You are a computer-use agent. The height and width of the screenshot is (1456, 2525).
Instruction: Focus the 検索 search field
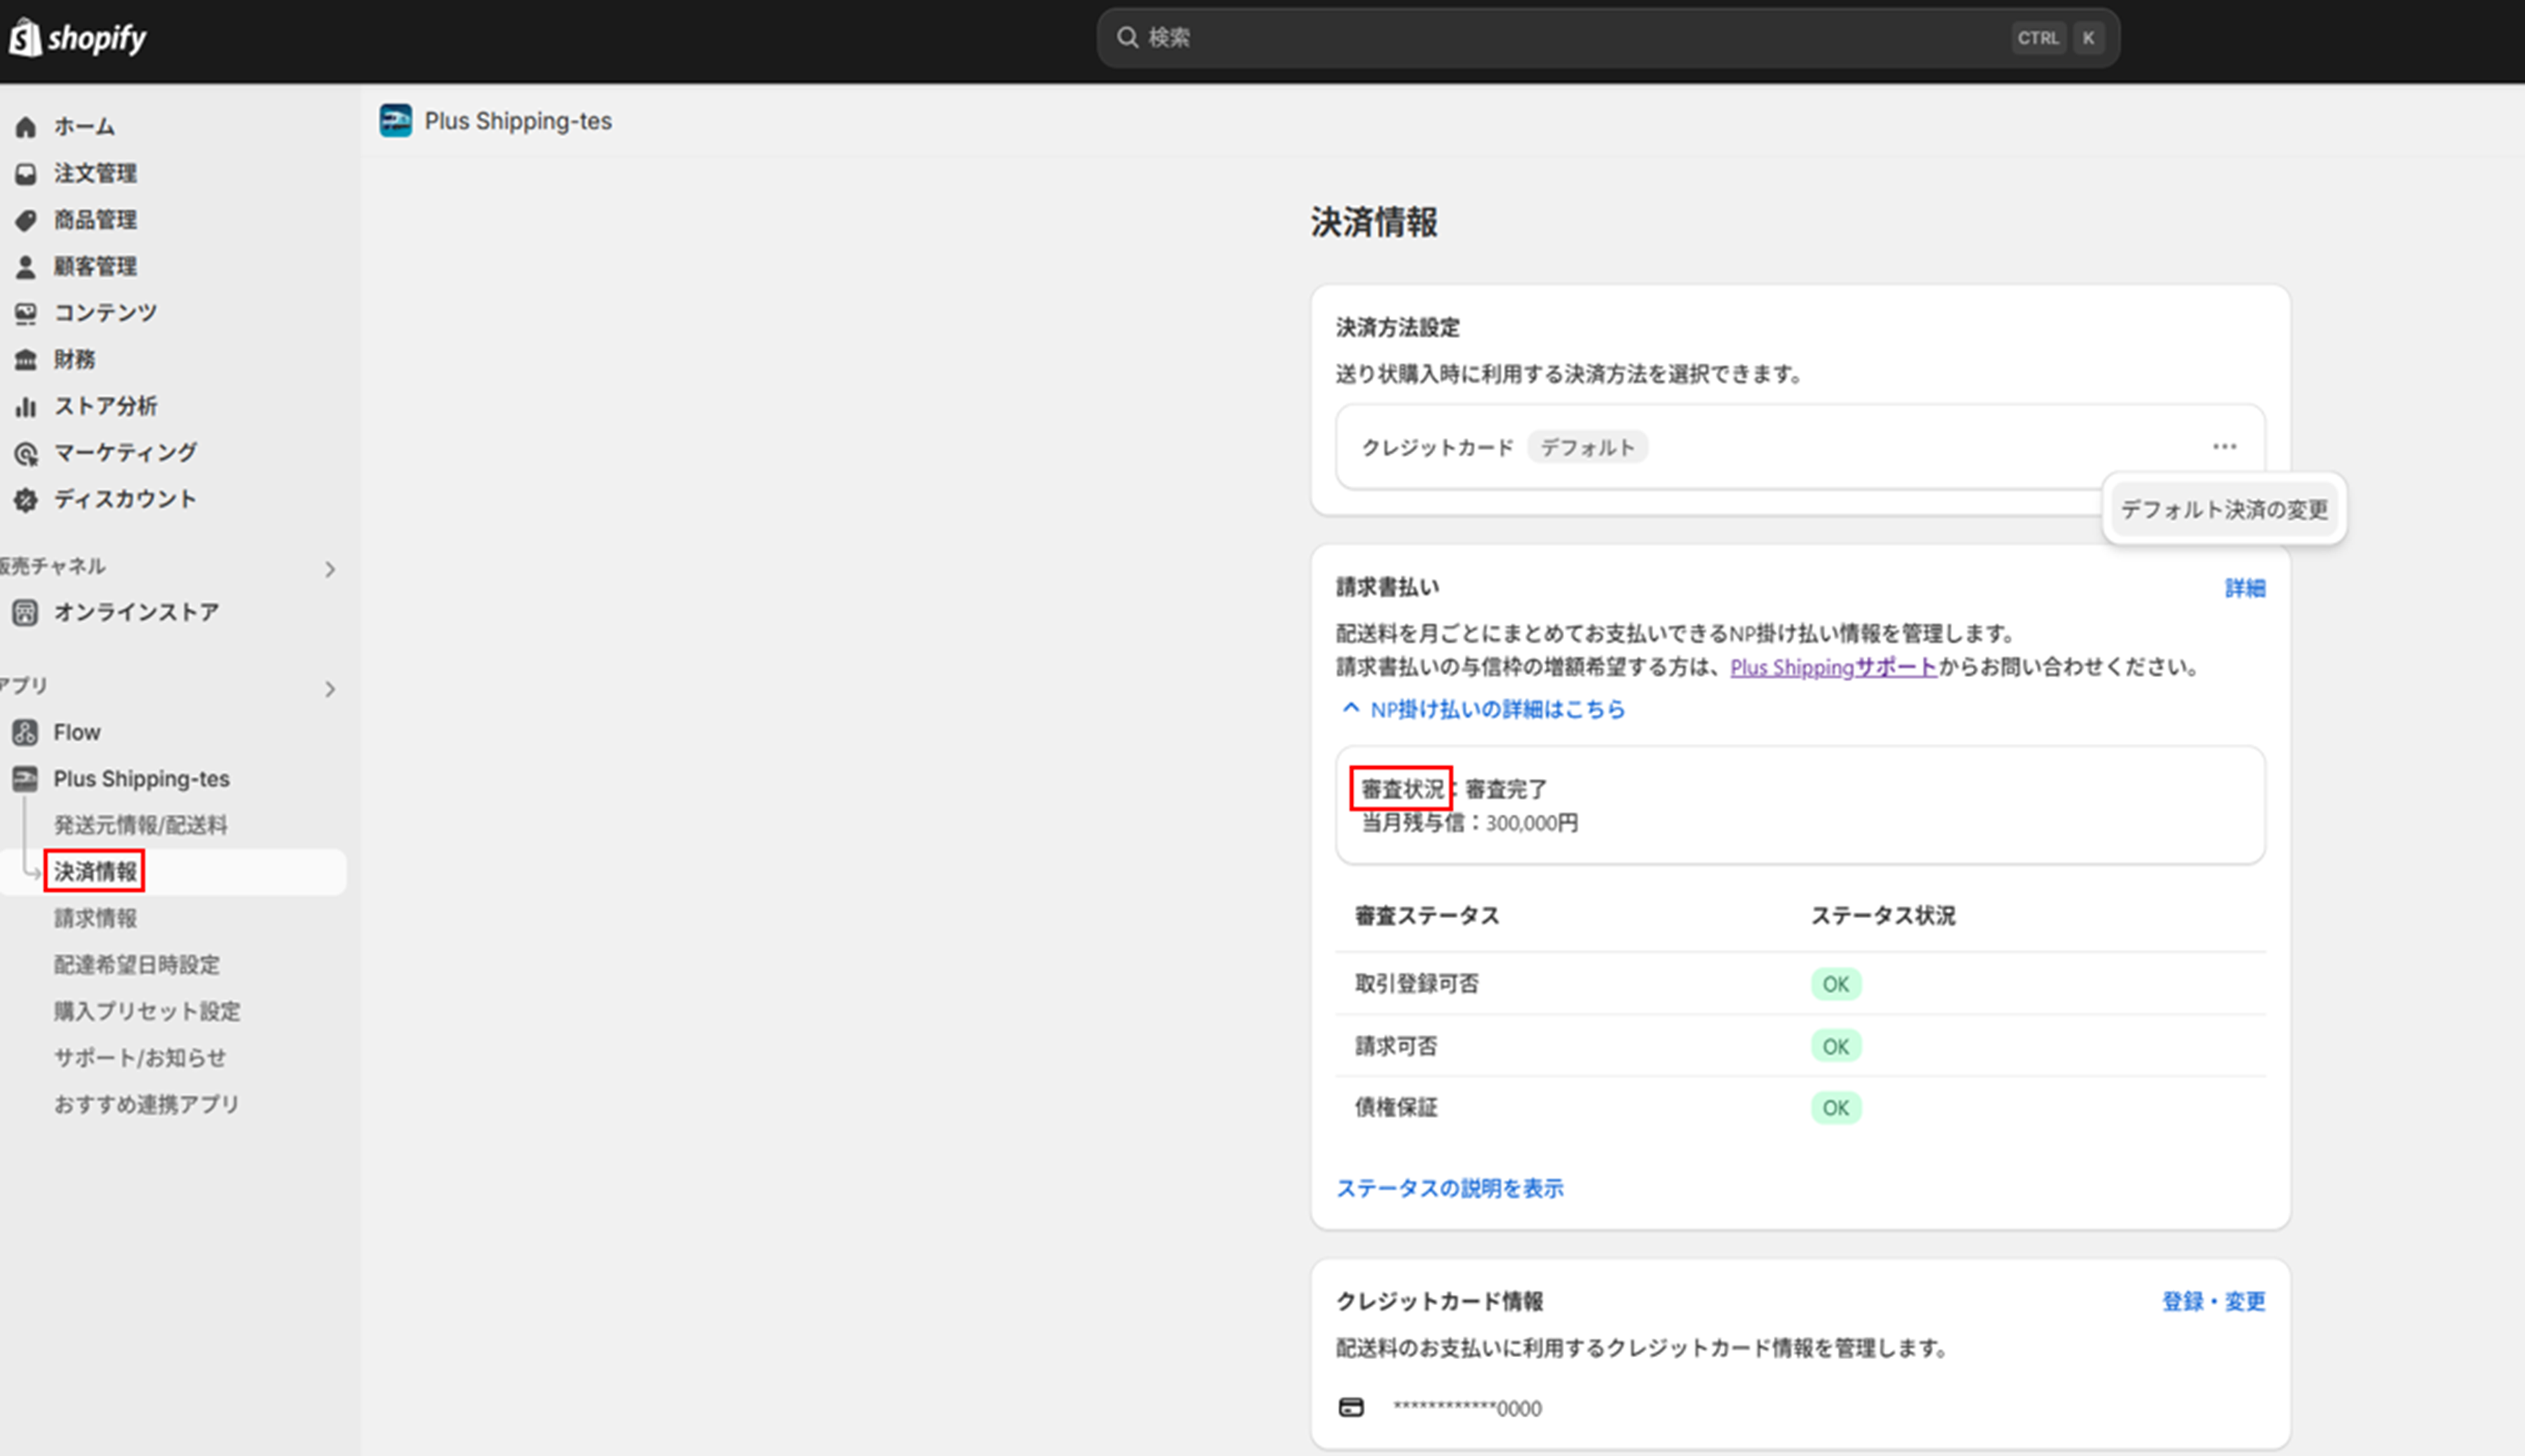[x=1570, y=38]
